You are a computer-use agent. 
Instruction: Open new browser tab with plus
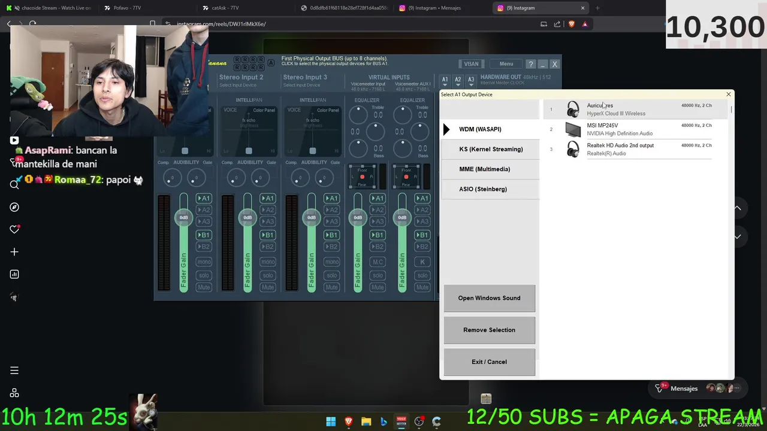(597, 8)
